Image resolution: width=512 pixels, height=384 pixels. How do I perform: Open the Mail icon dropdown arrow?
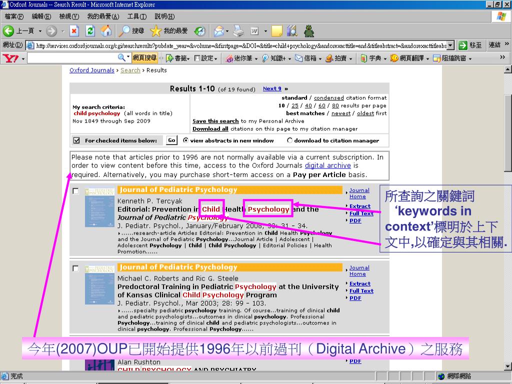227,31
